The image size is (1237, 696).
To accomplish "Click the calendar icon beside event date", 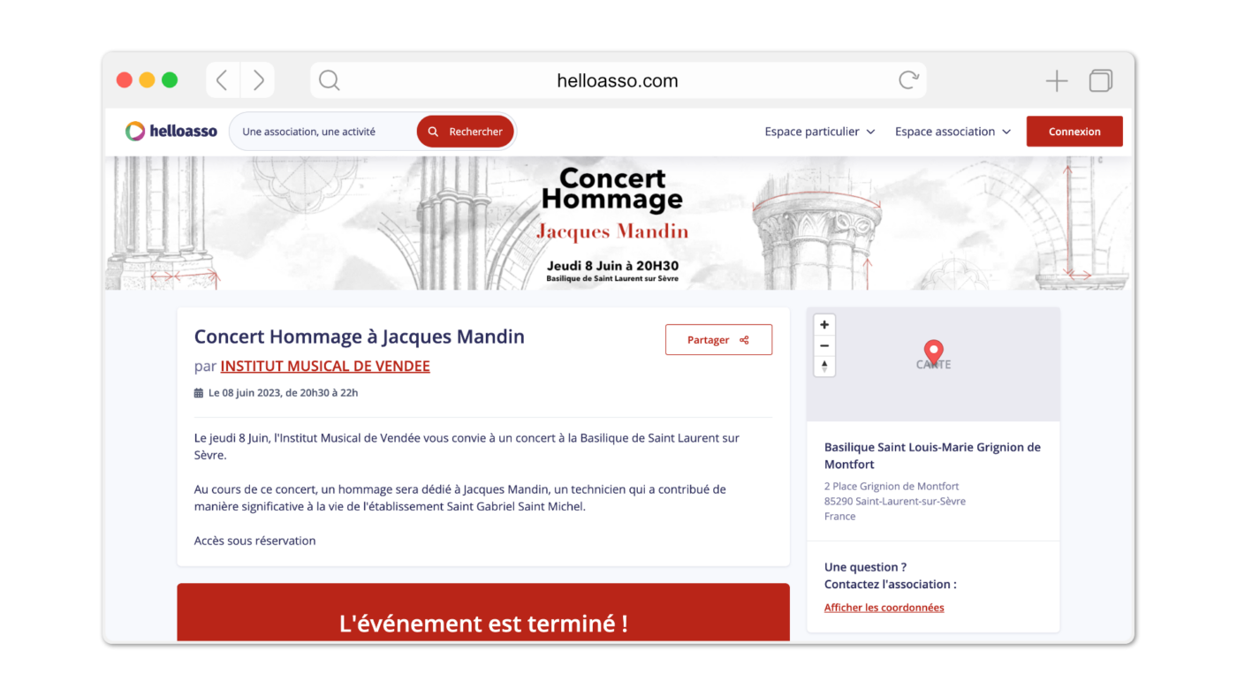I will (199, 393).
